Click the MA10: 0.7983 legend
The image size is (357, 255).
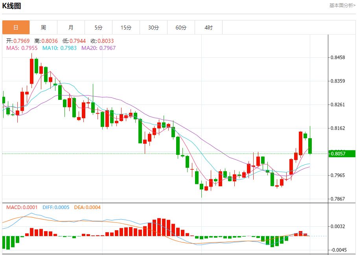pyautogui.click(x=59, y=48)
